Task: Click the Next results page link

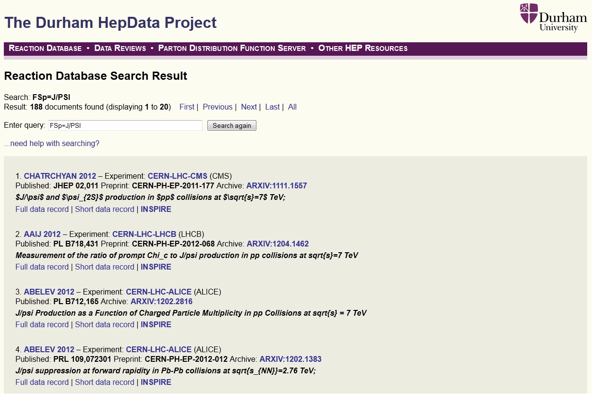Action: click(249, 107)
